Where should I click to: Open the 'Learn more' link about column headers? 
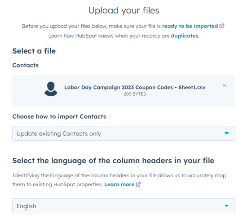coord(119,184)
